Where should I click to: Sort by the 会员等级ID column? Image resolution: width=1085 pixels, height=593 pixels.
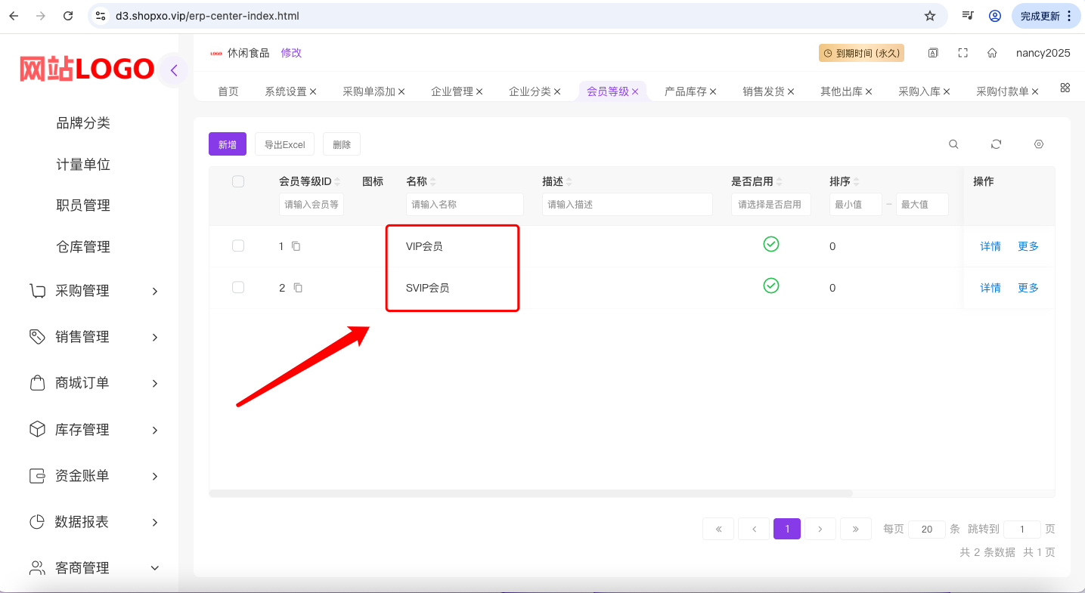(337, 182)
